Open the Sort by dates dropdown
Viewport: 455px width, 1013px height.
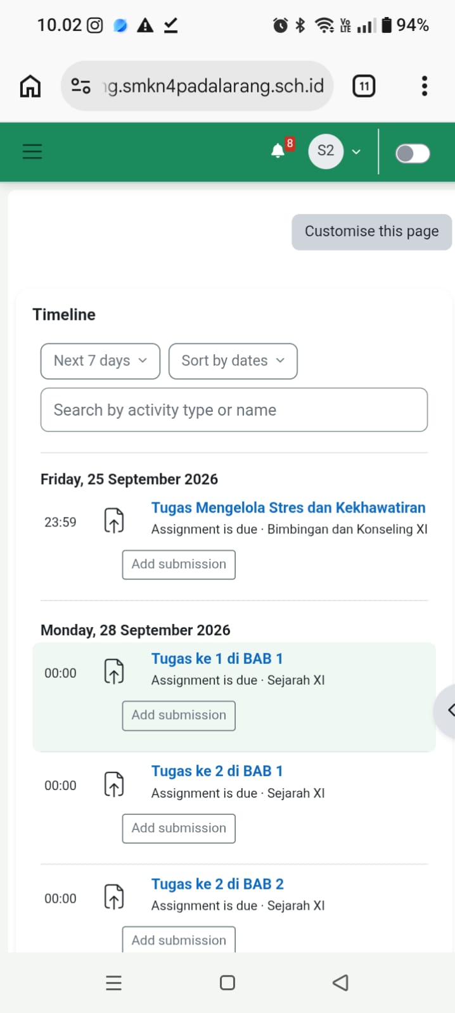pyautogui.click(x=233, y=361)
